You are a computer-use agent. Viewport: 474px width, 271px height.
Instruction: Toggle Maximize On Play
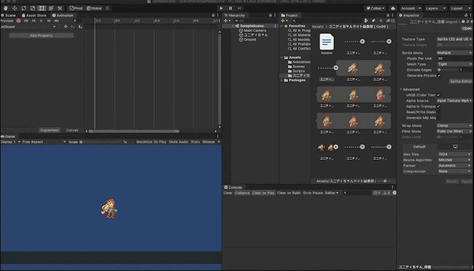(151, 142)
